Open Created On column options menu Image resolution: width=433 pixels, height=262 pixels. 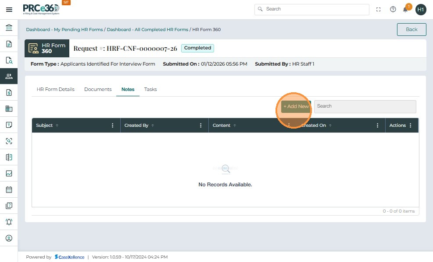tap(377, 126)
